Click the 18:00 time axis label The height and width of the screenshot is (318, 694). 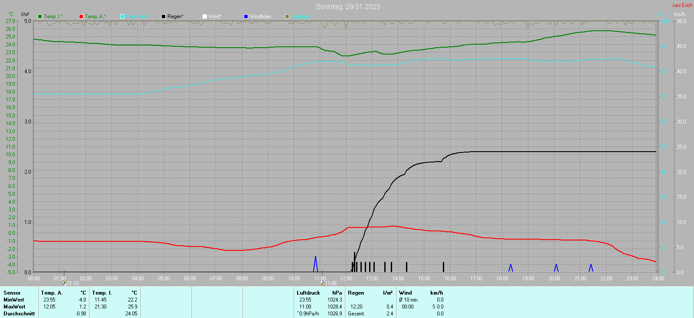502,279
